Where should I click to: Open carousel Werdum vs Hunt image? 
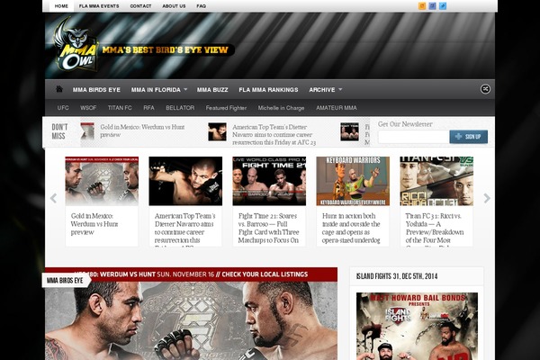tap(102, 181)
